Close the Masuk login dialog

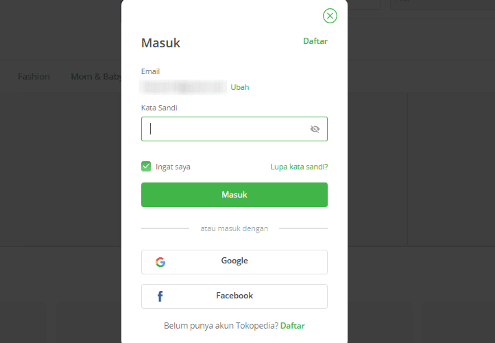[x=330, y=16]
